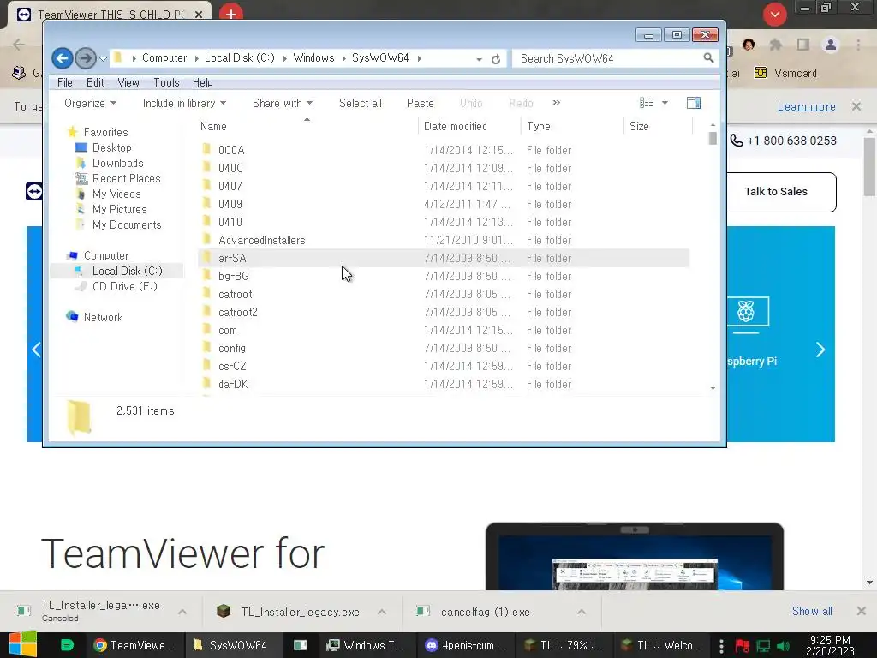Screen dimensions: 877x658
Task: Open the File menu
Action: (65, 82)
